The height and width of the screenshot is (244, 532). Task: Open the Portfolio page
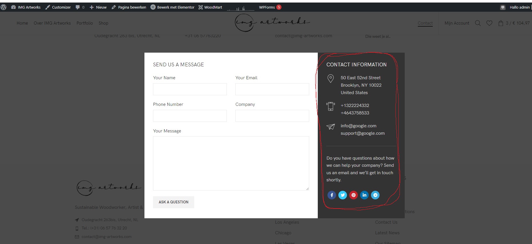click(85, 23)
